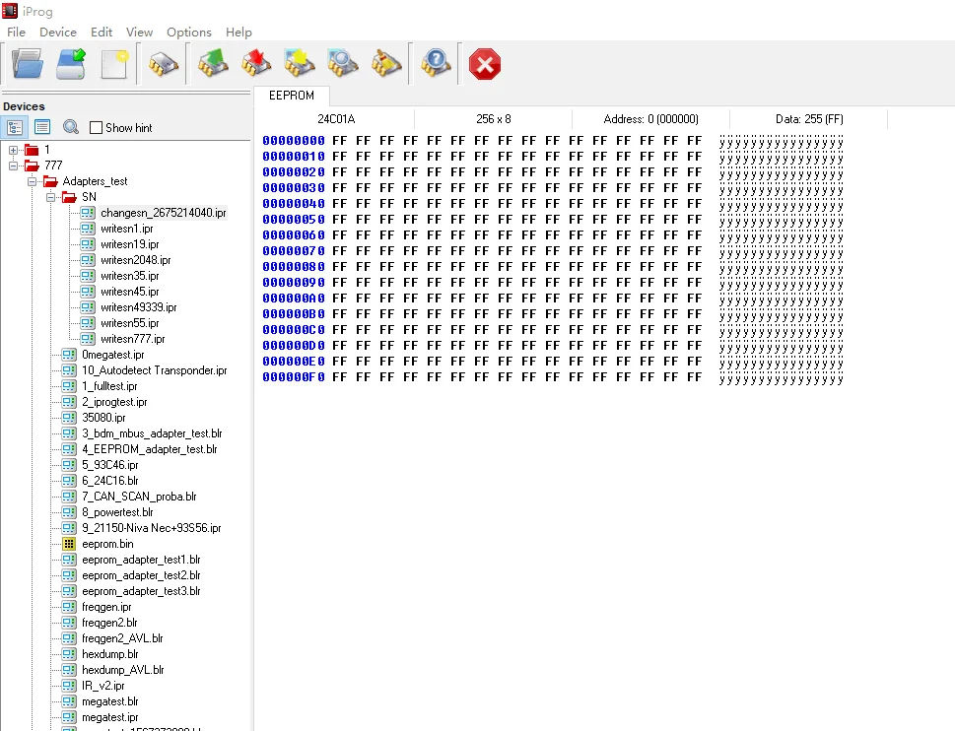Click the chip with question mark icon
Screen dimensions: 955x731
pyautogui.click(x=436, y=64)
